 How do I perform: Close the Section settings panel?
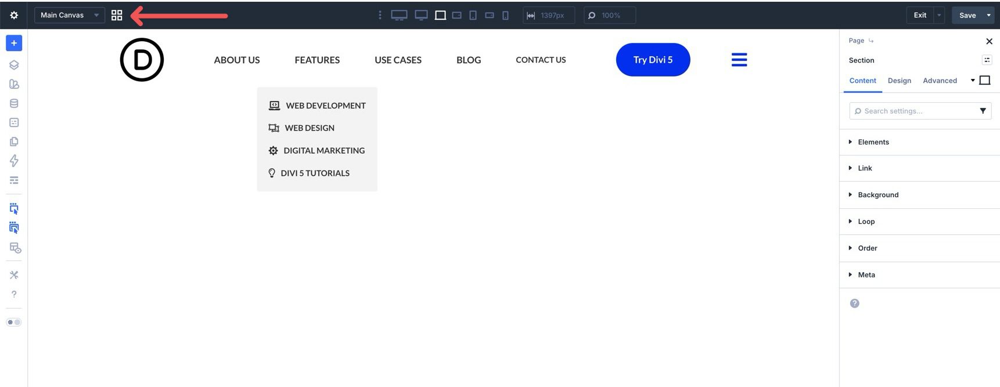tap(989, 41)
